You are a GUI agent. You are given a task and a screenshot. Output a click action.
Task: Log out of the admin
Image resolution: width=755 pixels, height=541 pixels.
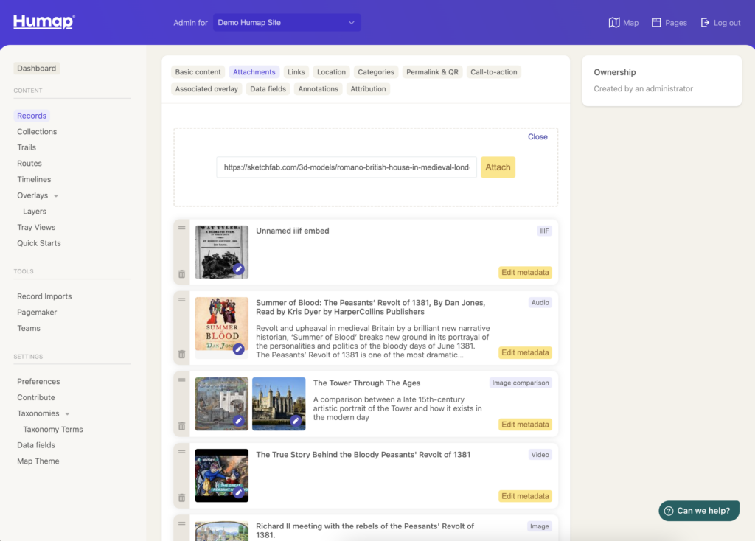[x=720, y=23]
